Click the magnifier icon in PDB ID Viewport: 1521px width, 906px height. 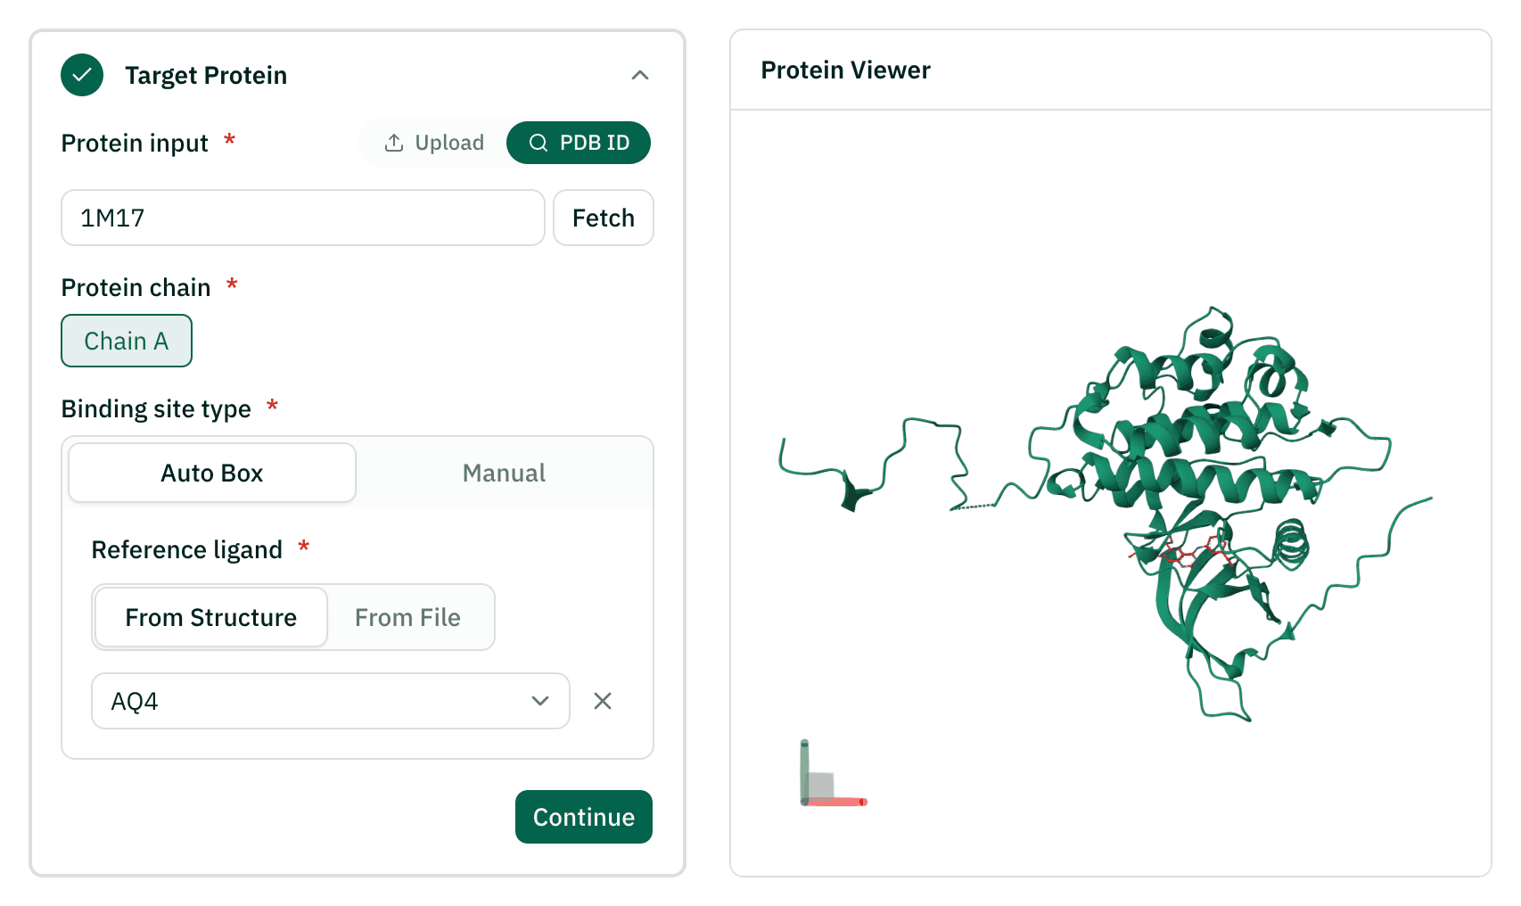(539, 143)
